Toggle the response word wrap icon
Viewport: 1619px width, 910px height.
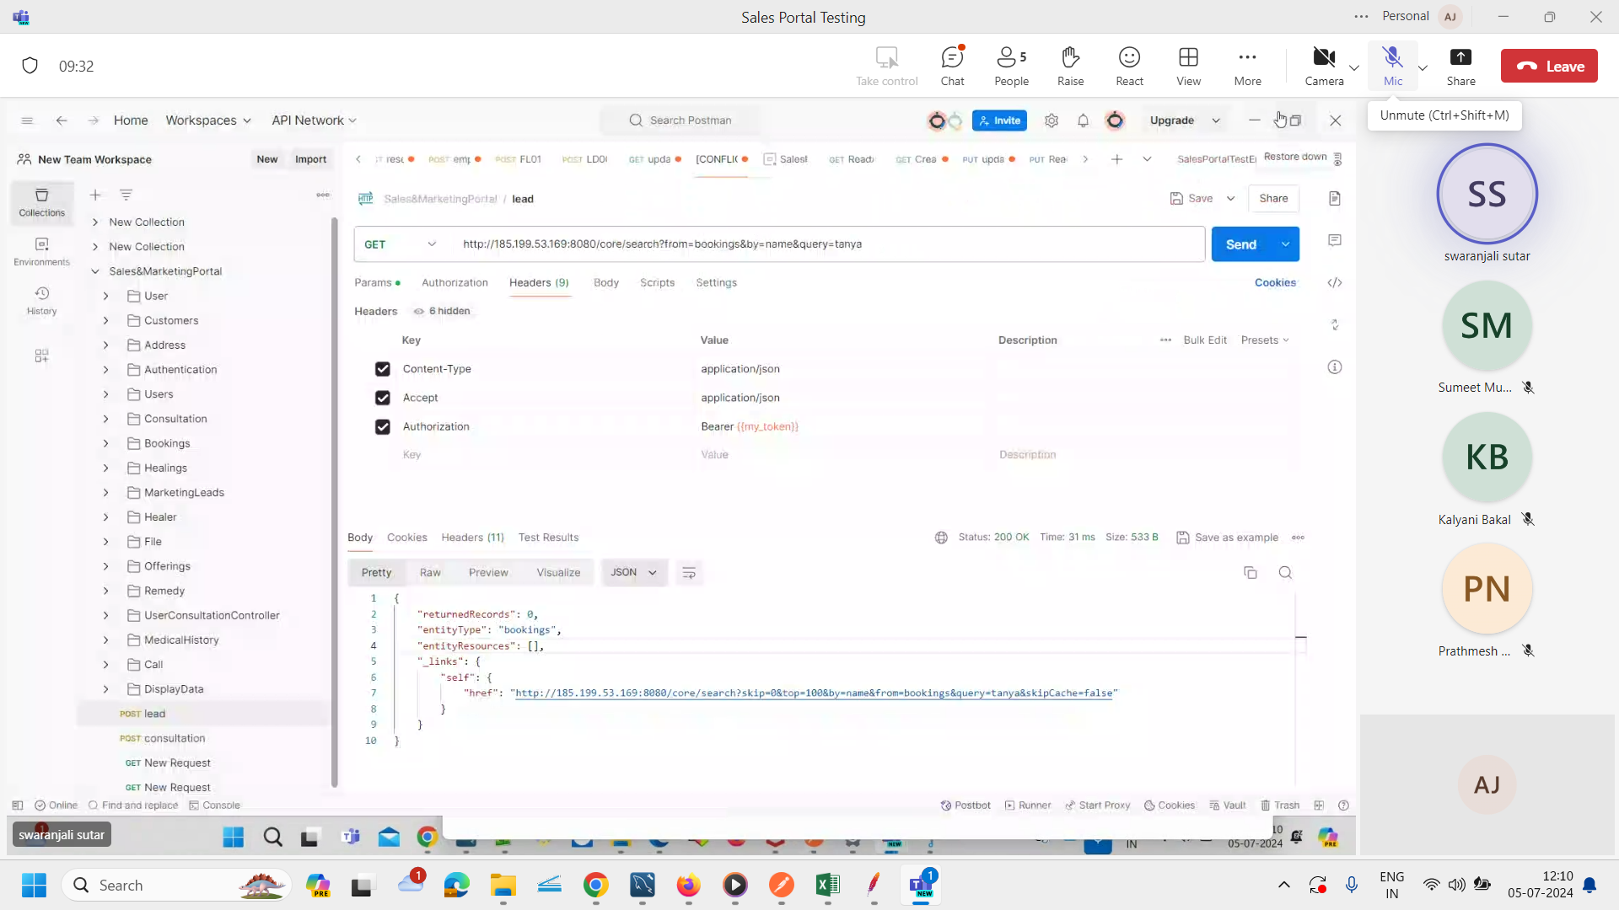pos(689,573)
